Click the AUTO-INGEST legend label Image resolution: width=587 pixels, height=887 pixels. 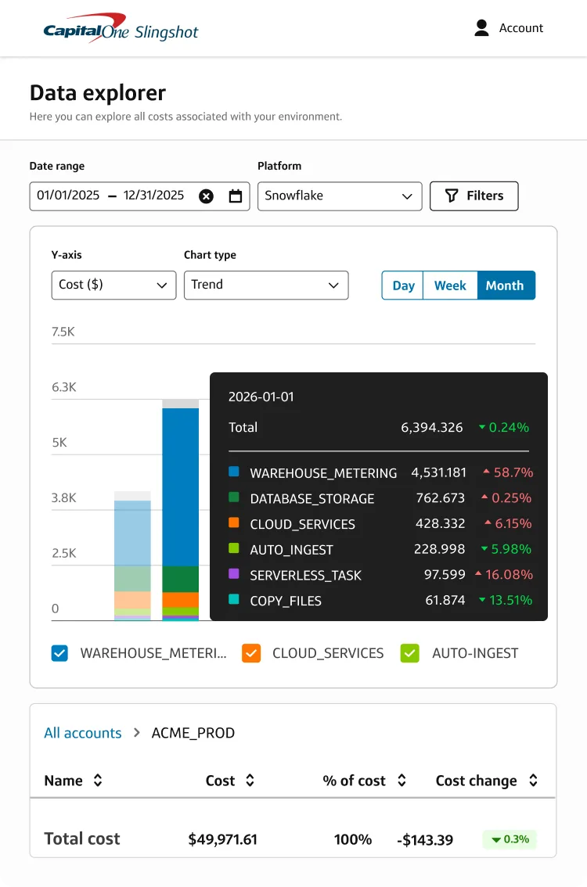click(475, 653)
